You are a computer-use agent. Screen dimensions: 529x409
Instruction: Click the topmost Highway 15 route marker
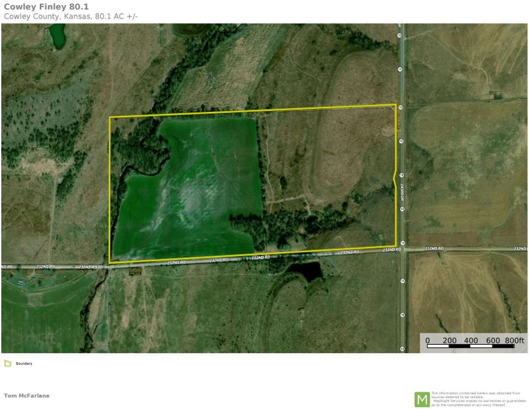click(401, 36)
